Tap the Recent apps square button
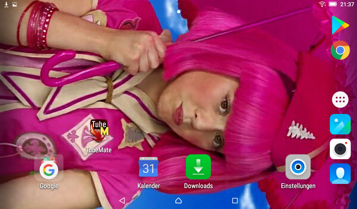This screenshot has height=209, width=357. click(235, 200)
